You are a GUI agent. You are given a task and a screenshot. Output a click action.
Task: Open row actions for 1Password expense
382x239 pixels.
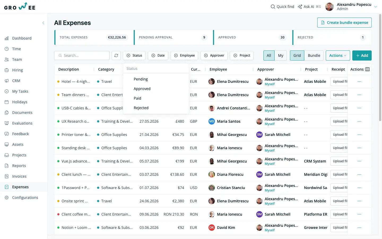[359, 188]
